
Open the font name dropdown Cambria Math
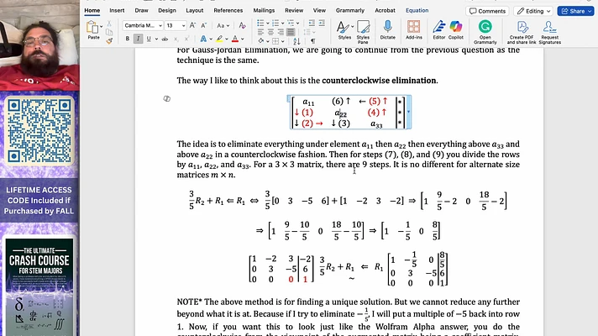click(160, 25)
